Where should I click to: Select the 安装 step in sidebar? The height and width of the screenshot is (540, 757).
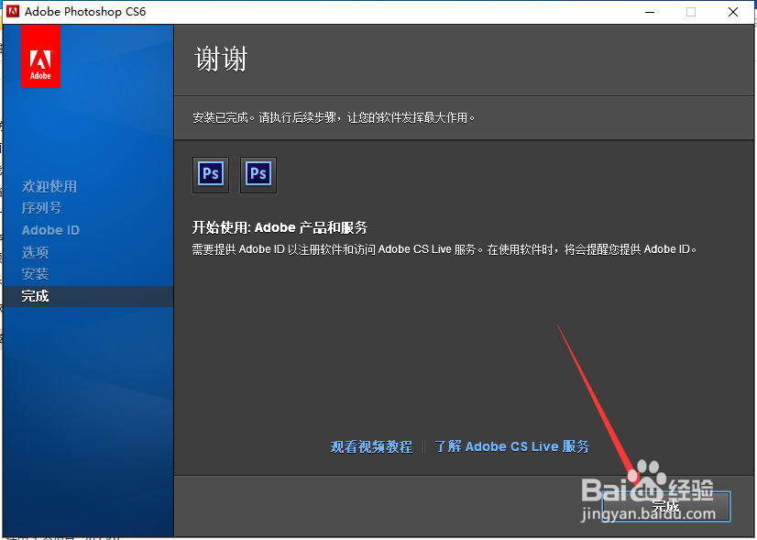pyautogui.click(x=35, y=274)
